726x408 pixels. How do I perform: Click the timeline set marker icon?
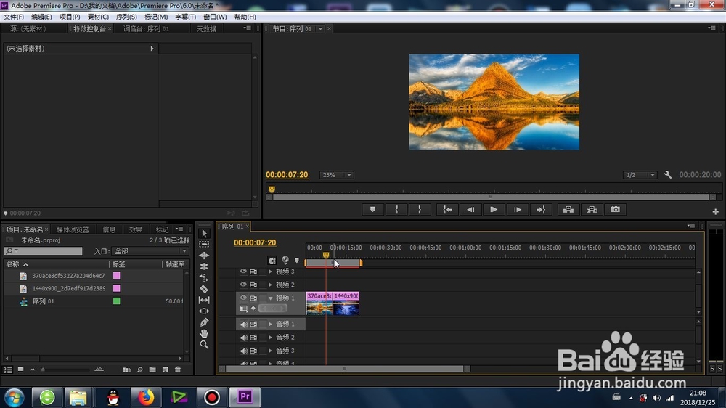click(x=297, y=261)
